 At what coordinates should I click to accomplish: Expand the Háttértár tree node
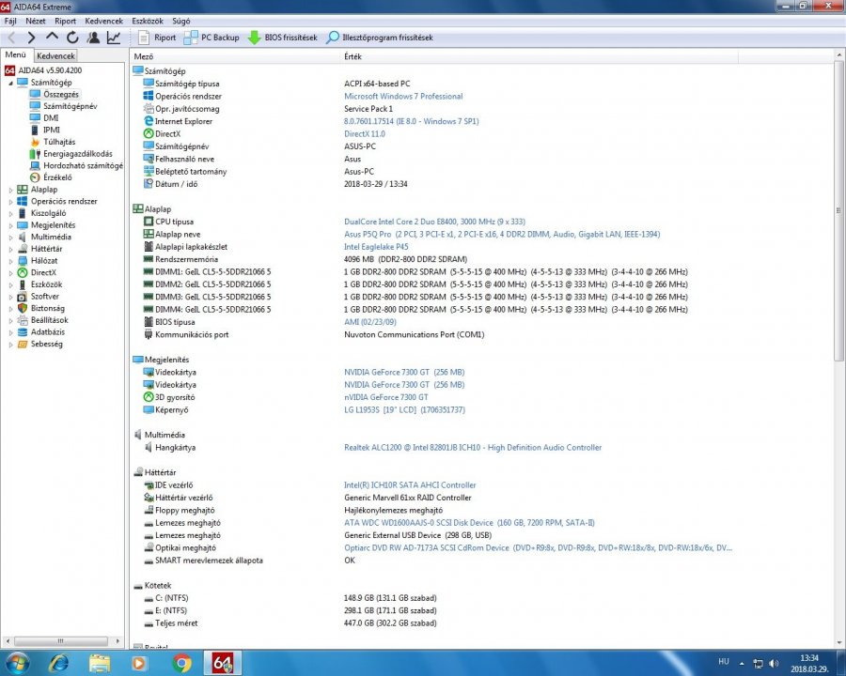pos(10,249)
